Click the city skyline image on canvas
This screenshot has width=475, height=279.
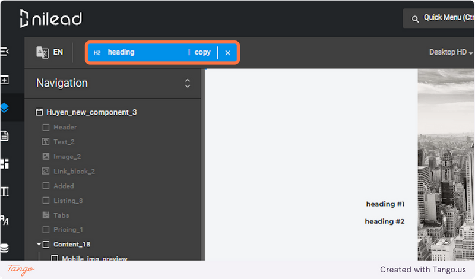tap(446, 164)
